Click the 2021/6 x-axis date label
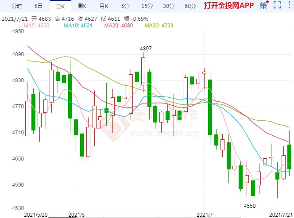 76,214
